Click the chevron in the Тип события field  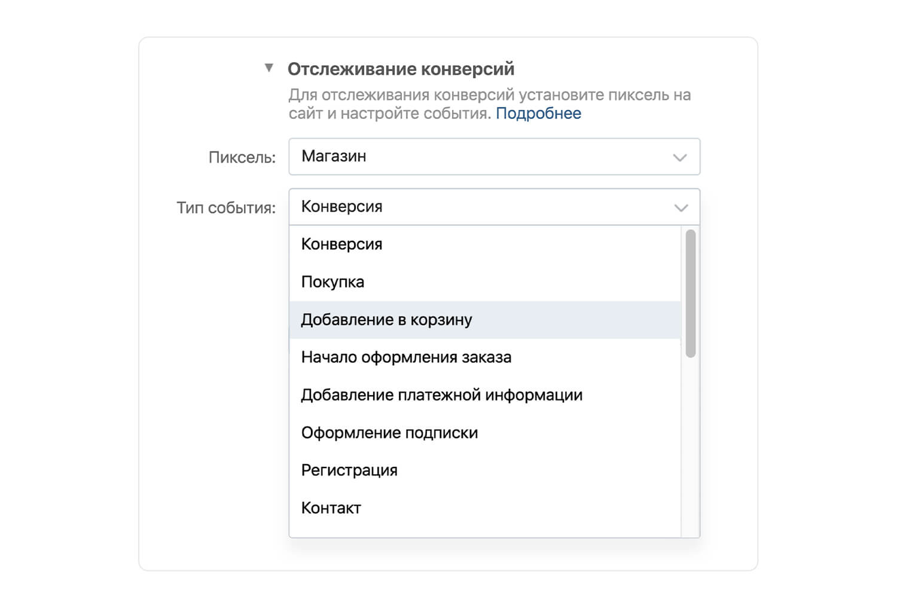click(681, 208)
